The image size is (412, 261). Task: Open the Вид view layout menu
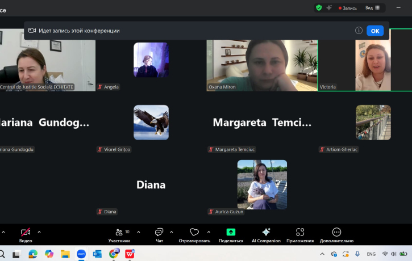pyautogui.click(x=373, y=8)
